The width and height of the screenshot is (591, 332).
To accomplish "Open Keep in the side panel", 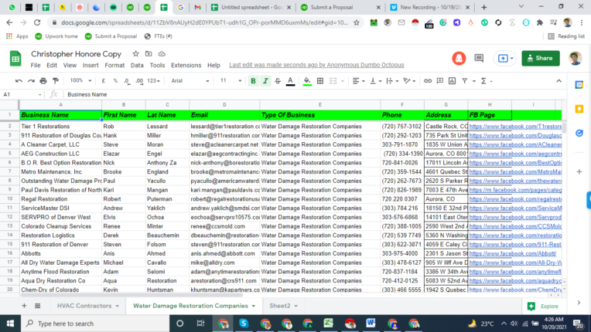I will pyautogui.click(x=579, y=109).
